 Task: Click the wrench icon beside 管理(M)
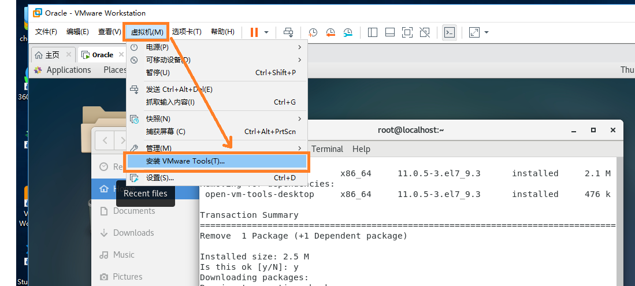pos(134,148)
